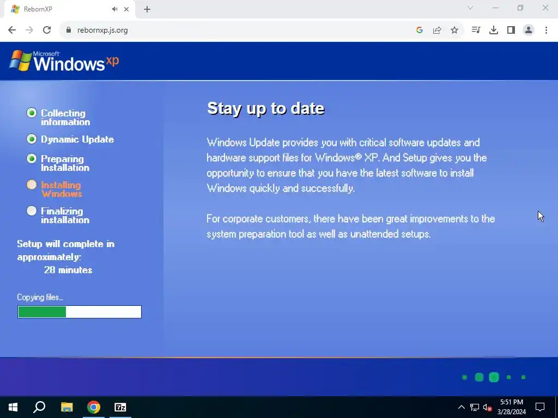This screenshot has height=418, width=558.
Task: Click the "Copying files..." status text
Action: click(x=40, y=297)
